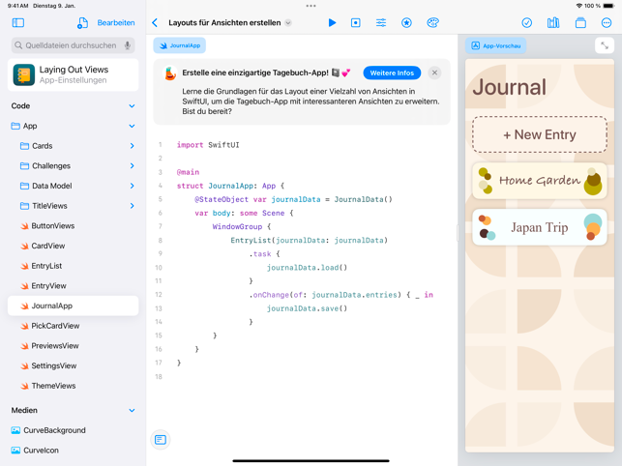Tap the Journal title in preview
Viewport: 622px width, 466px height.
(510, 87)
